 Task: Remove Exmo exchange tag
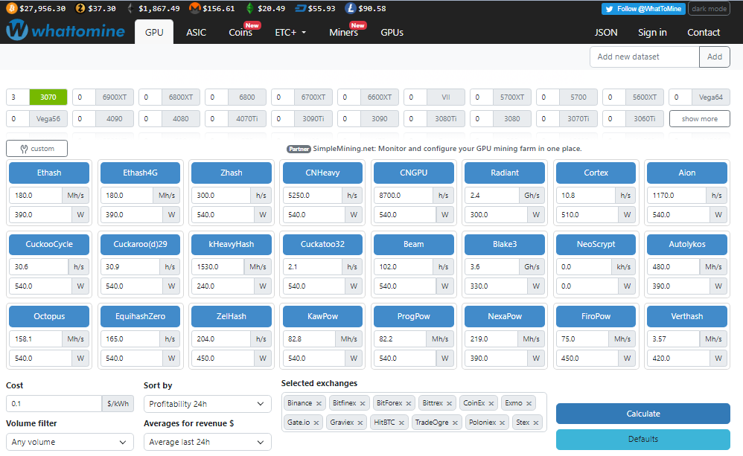(529, 403)
